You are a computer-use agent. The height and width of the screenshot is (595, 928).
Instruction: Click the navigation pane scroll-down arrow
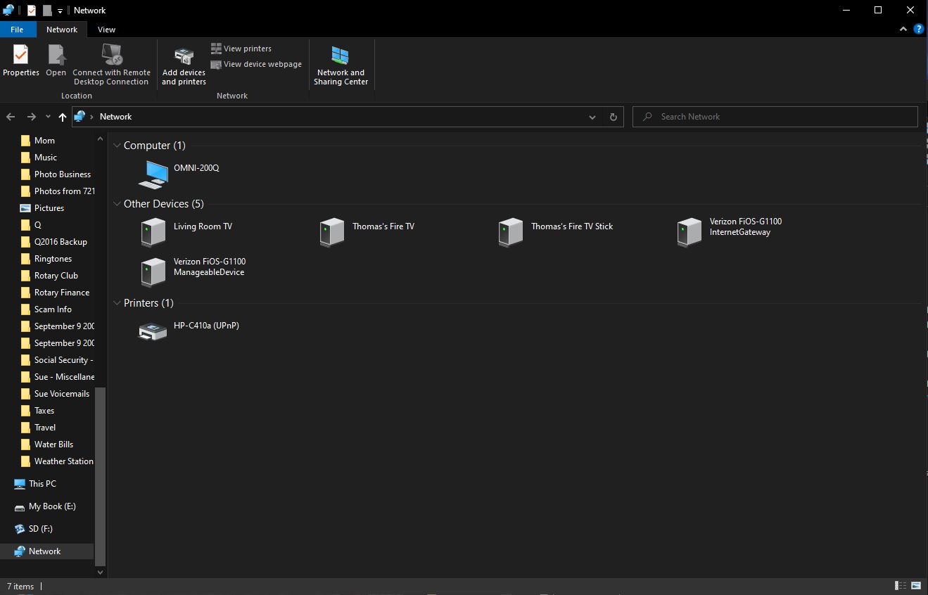pyautogui.click(x=100, y=572)
